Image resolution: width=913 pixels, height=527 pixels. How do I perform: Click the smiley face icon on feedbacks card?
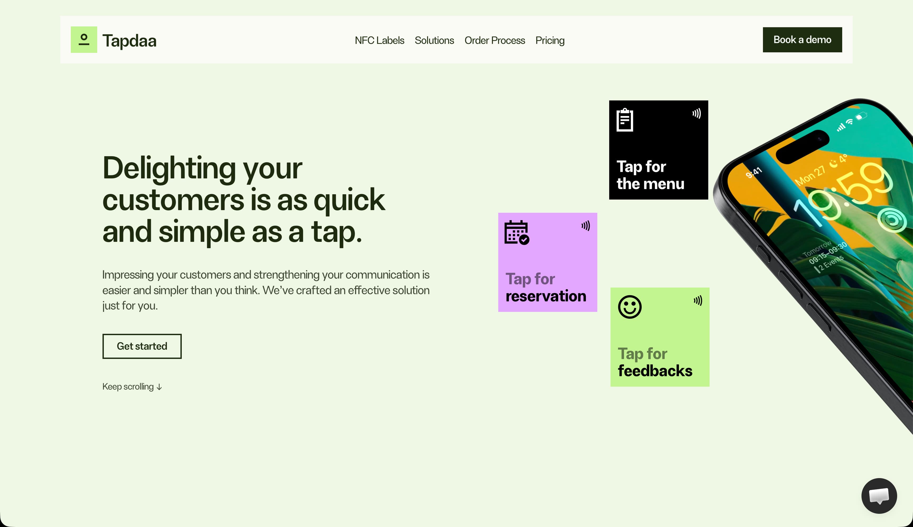[x=630, y=307]
